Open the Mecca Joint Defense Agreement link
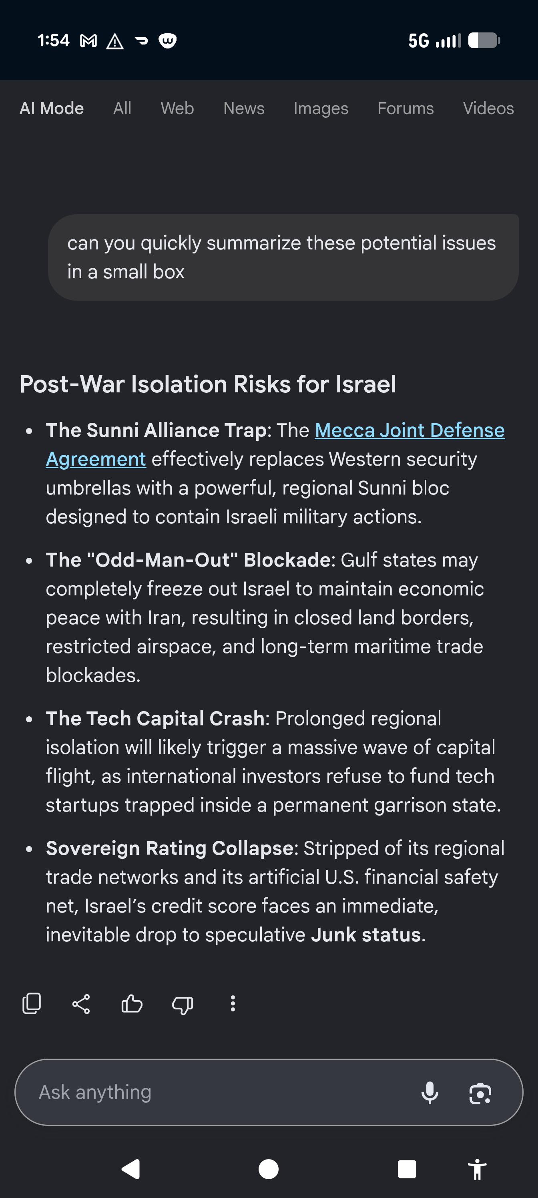This screenshot has width=538, height=1198. point(275,444)
